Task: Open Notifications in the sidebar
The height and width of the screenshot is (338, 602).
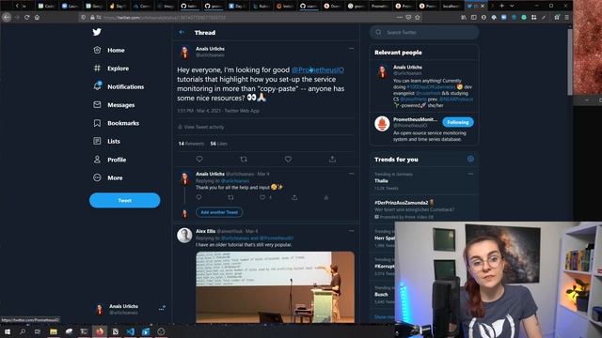Action: click(119, 86)
